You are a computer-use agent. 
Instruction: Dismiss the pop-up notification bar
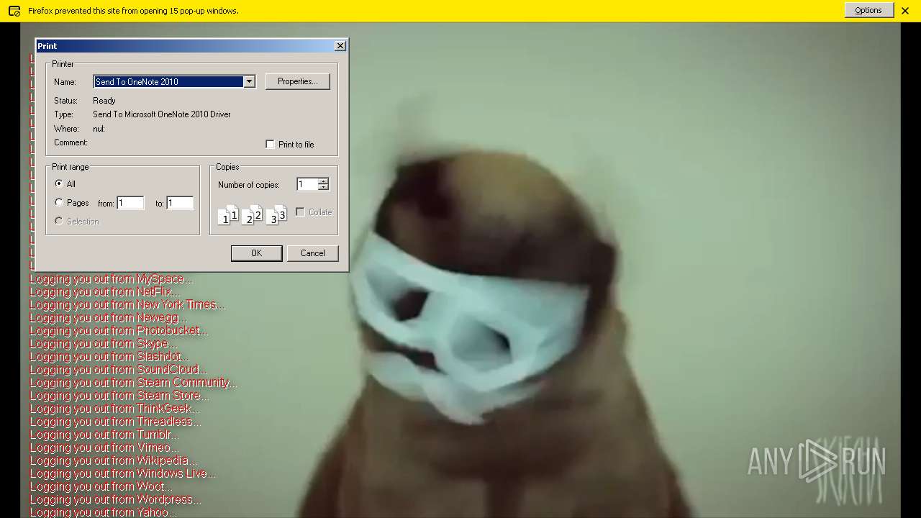click(x=905, y=11)
